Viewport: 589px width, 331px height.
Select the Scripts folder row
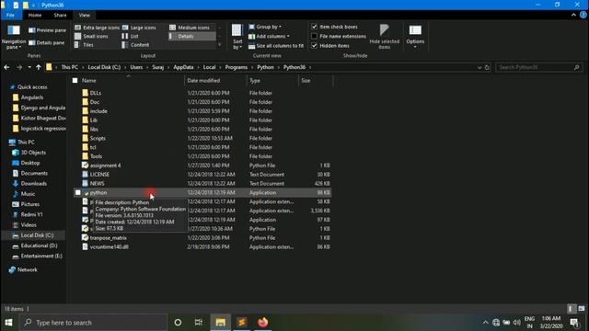(202, 139)
